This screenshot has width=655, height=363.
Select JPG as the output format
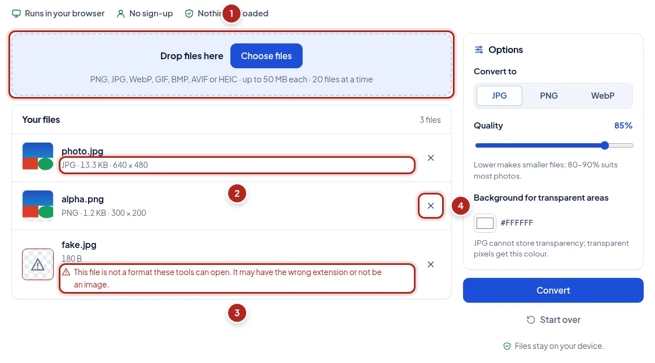click(499, 96)
